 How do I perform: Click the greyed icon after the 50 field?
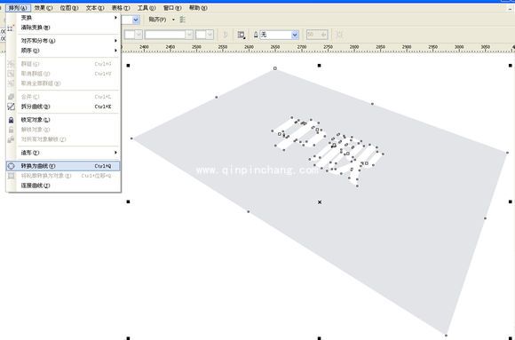click(x=340, y=35)
